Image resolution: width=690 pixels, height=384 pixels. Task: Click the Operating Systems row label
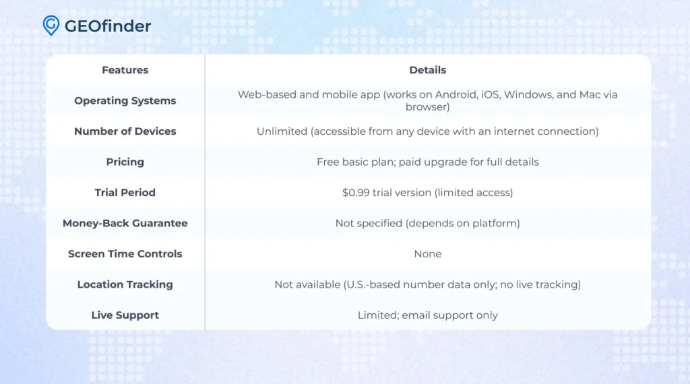click(125, 100)
